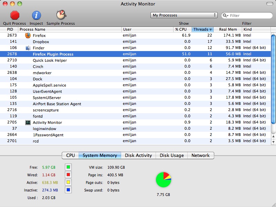Click the blue Inactive memory color swatch
Screen dimensions: 276x207
coord(68,190)
